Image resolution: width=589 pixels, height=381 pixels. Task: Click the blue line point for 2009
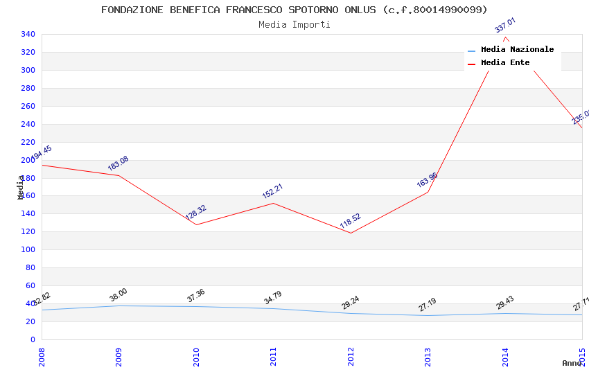119,305
